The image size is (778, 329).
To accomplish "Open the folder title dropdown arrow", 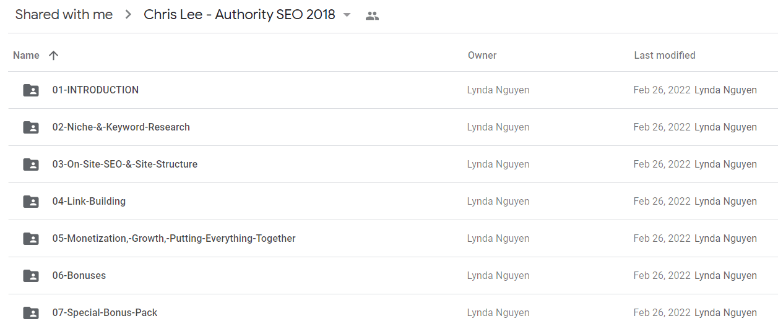I will [347, 15].
